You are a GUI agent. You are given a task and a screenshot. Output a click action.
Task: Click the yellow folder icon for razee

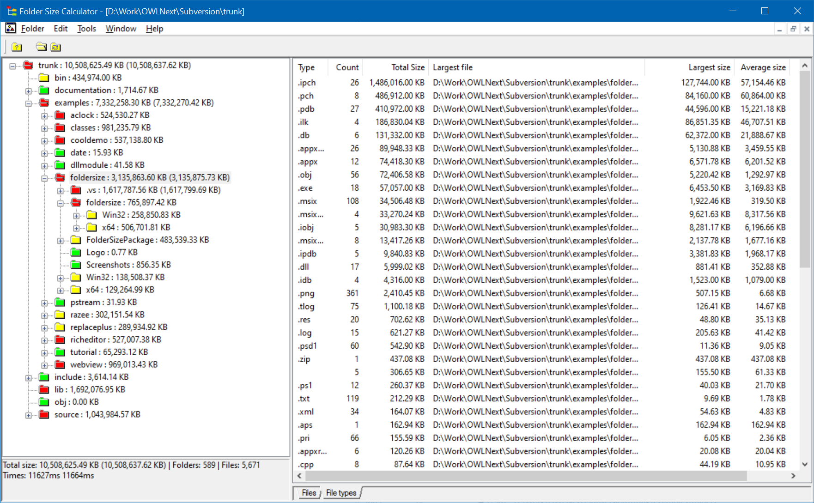tap(60, 315)
